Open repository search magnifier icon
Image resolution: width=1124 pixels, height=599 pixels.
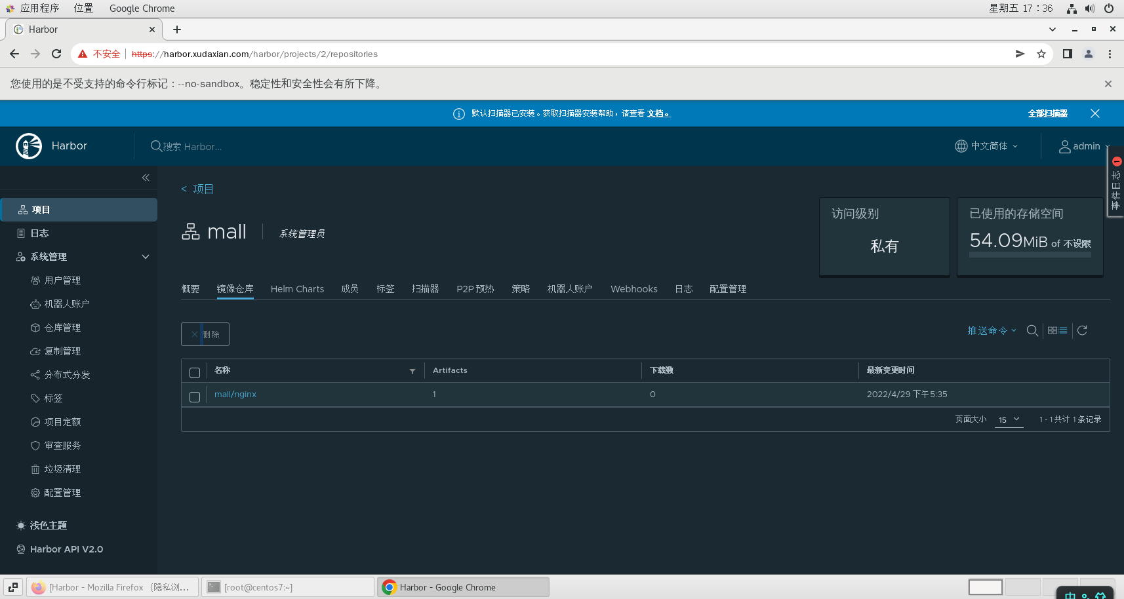click(1032, 331)
